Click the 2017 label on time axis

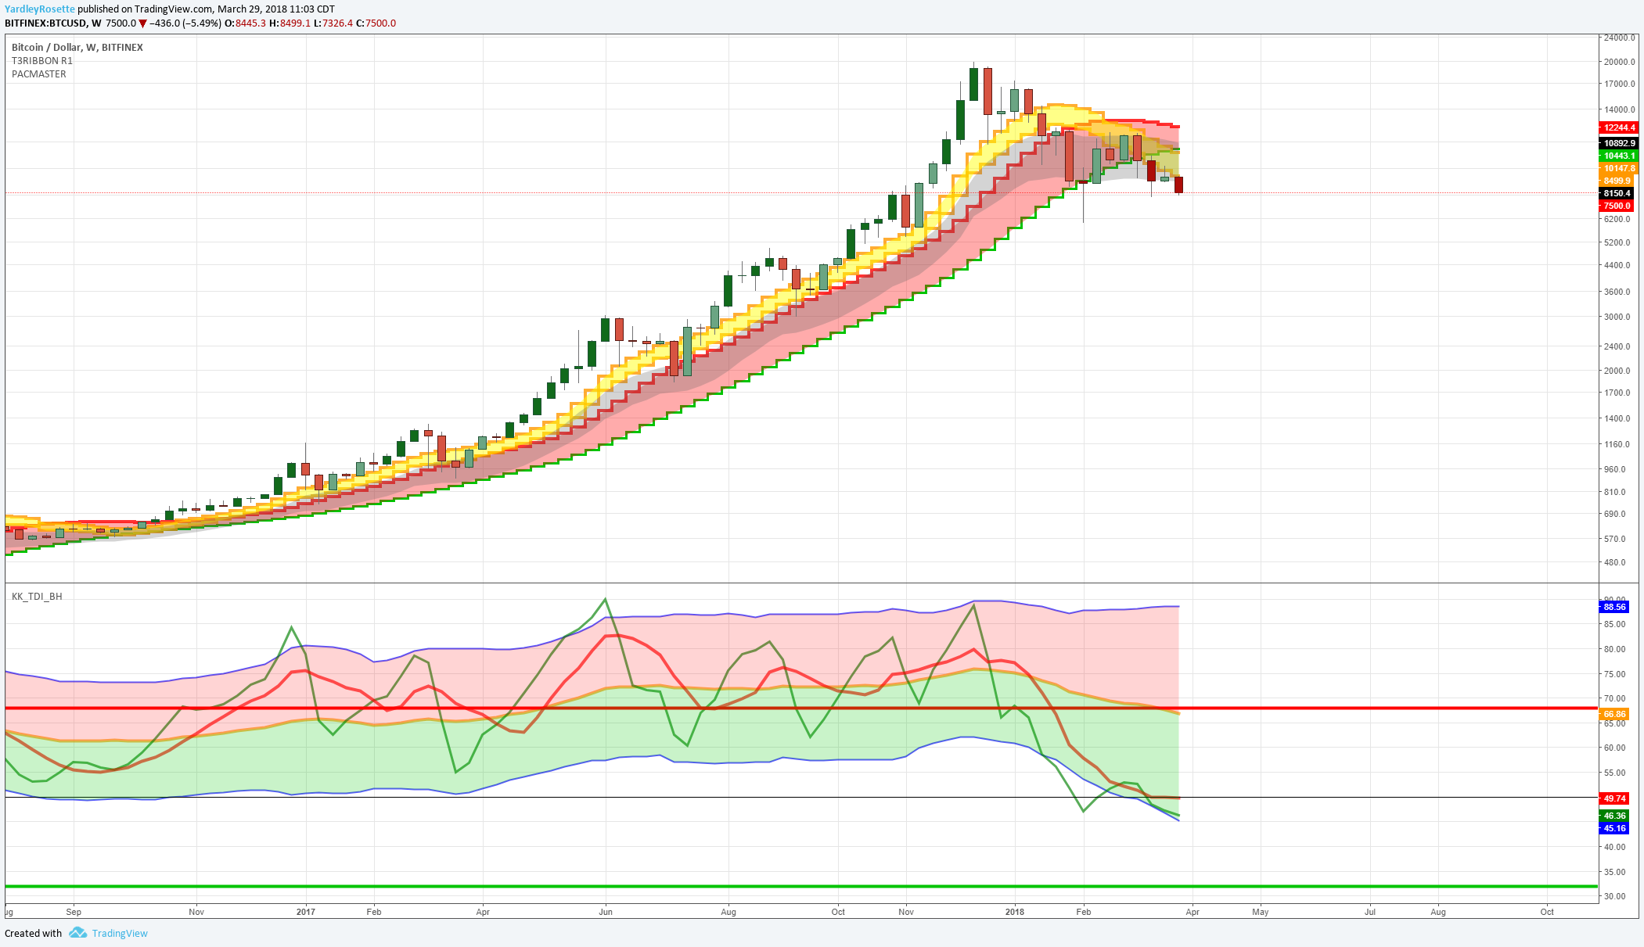tap(306, 912)
